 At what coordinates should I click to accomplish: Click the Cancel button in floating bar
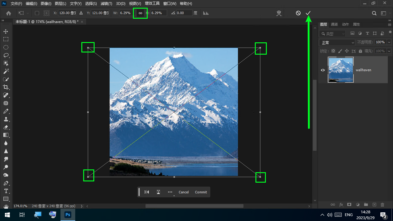click(x=184, y=192)
